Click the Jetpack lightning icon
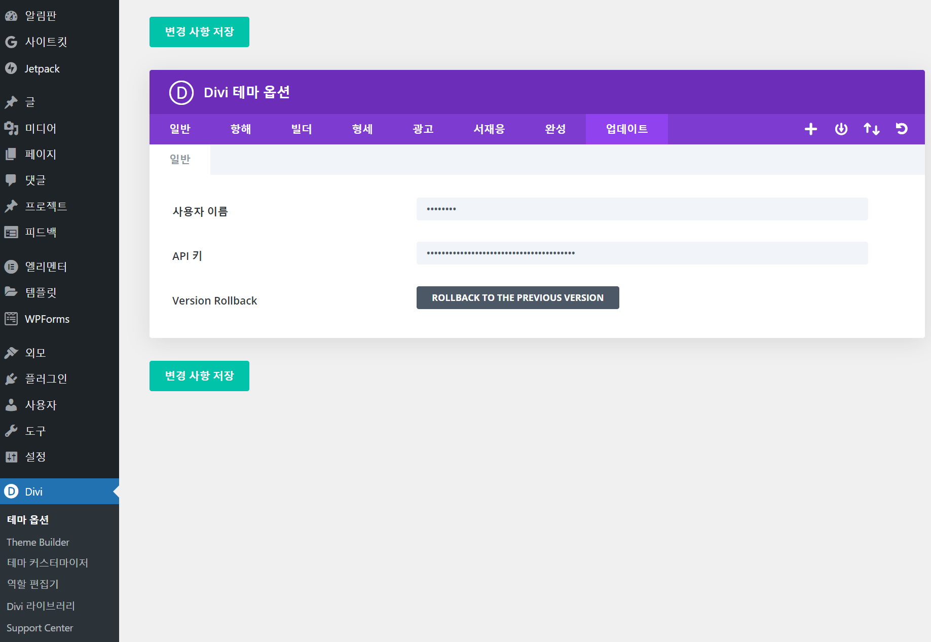 11,68
